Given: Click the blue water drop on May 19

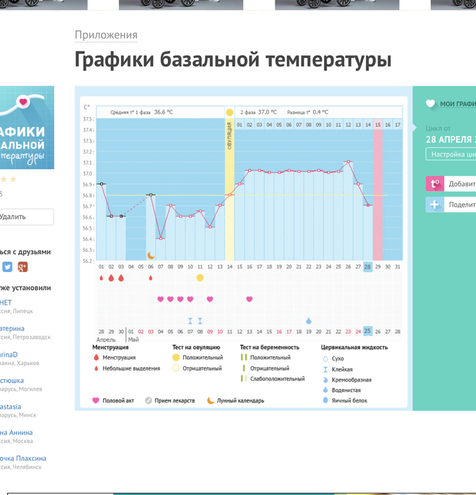Looking at the screenshot, I should (309, 320).
